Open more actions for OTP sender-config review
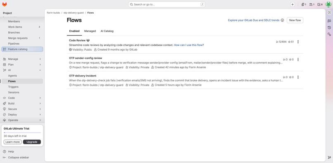The image size is (333, 163). (298, 60)
